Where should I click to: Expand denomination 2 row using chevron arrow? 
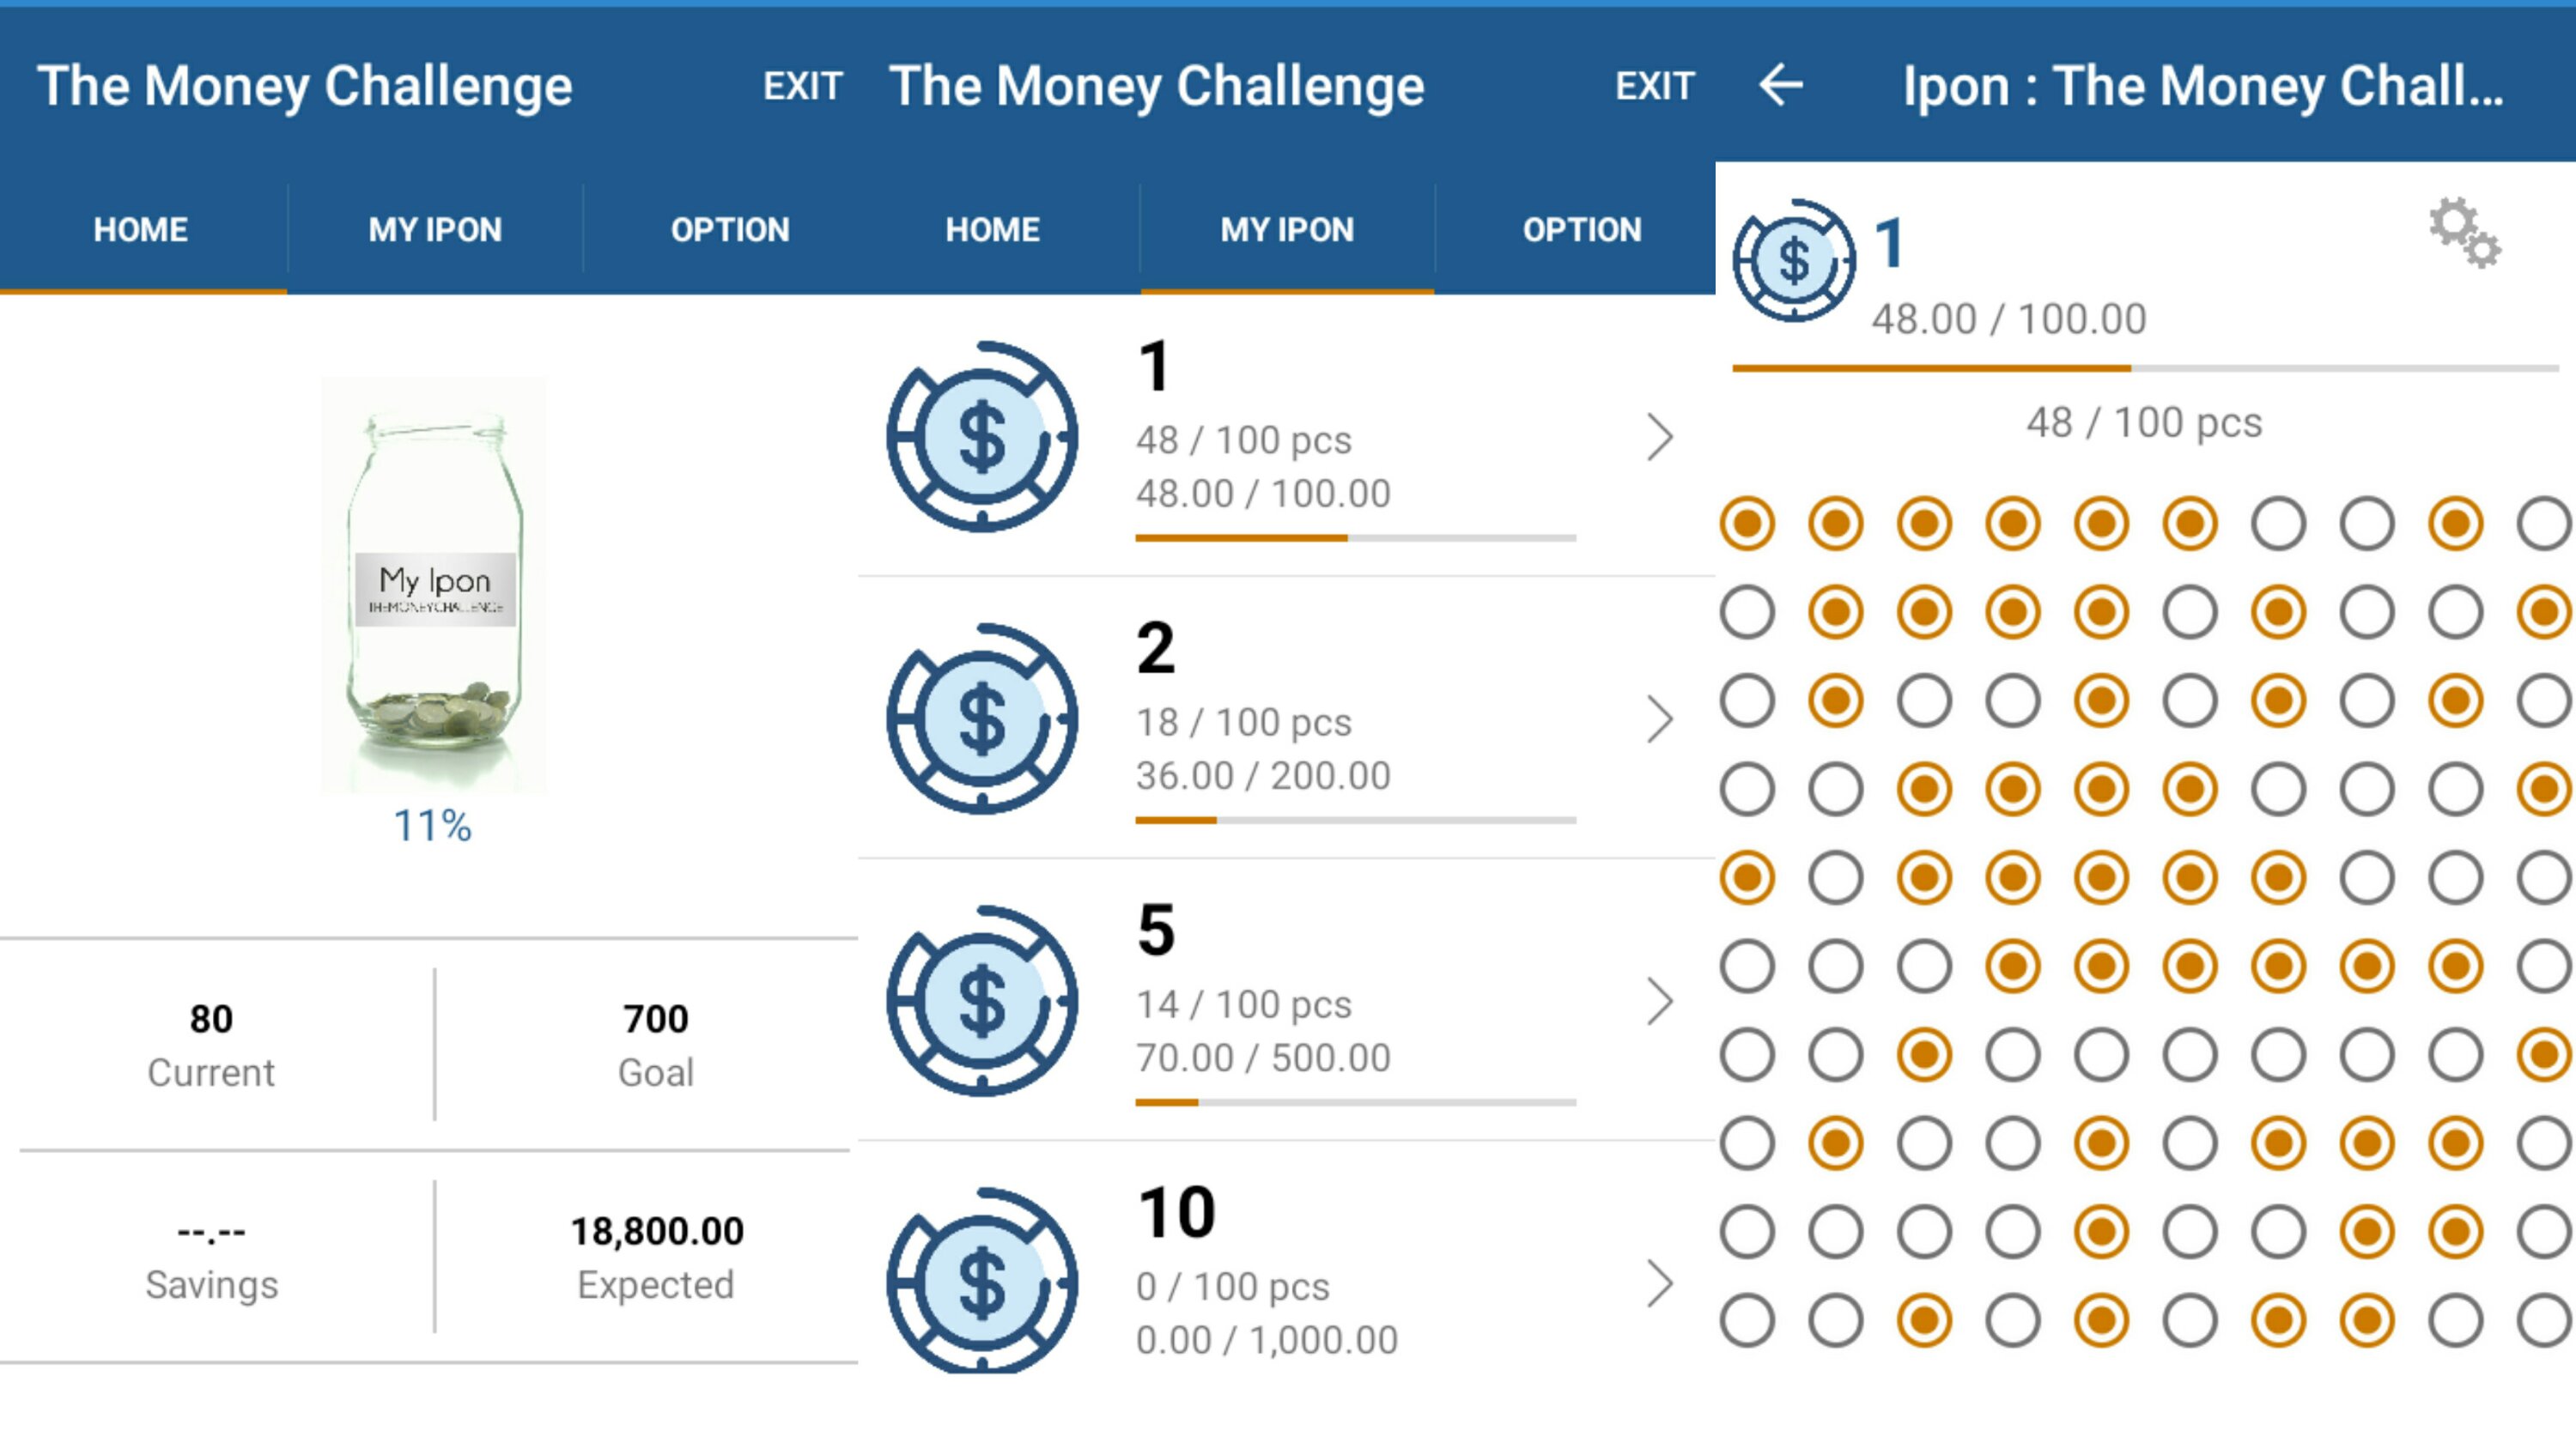(1660, 719)
